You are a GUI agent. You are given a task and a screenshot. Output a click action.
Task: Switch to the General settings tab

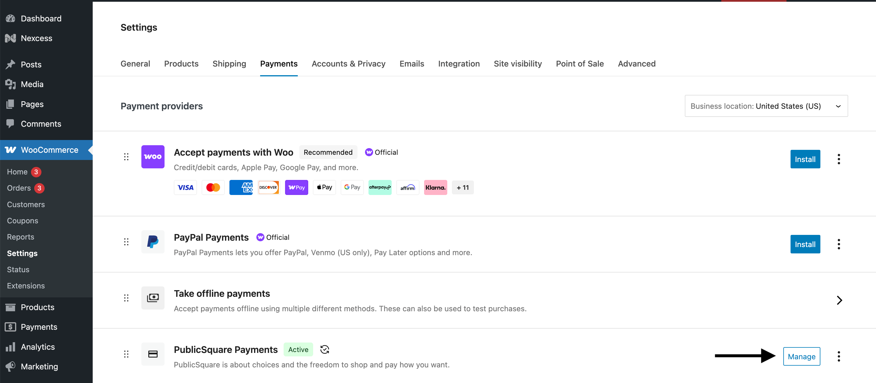point(135,63)
